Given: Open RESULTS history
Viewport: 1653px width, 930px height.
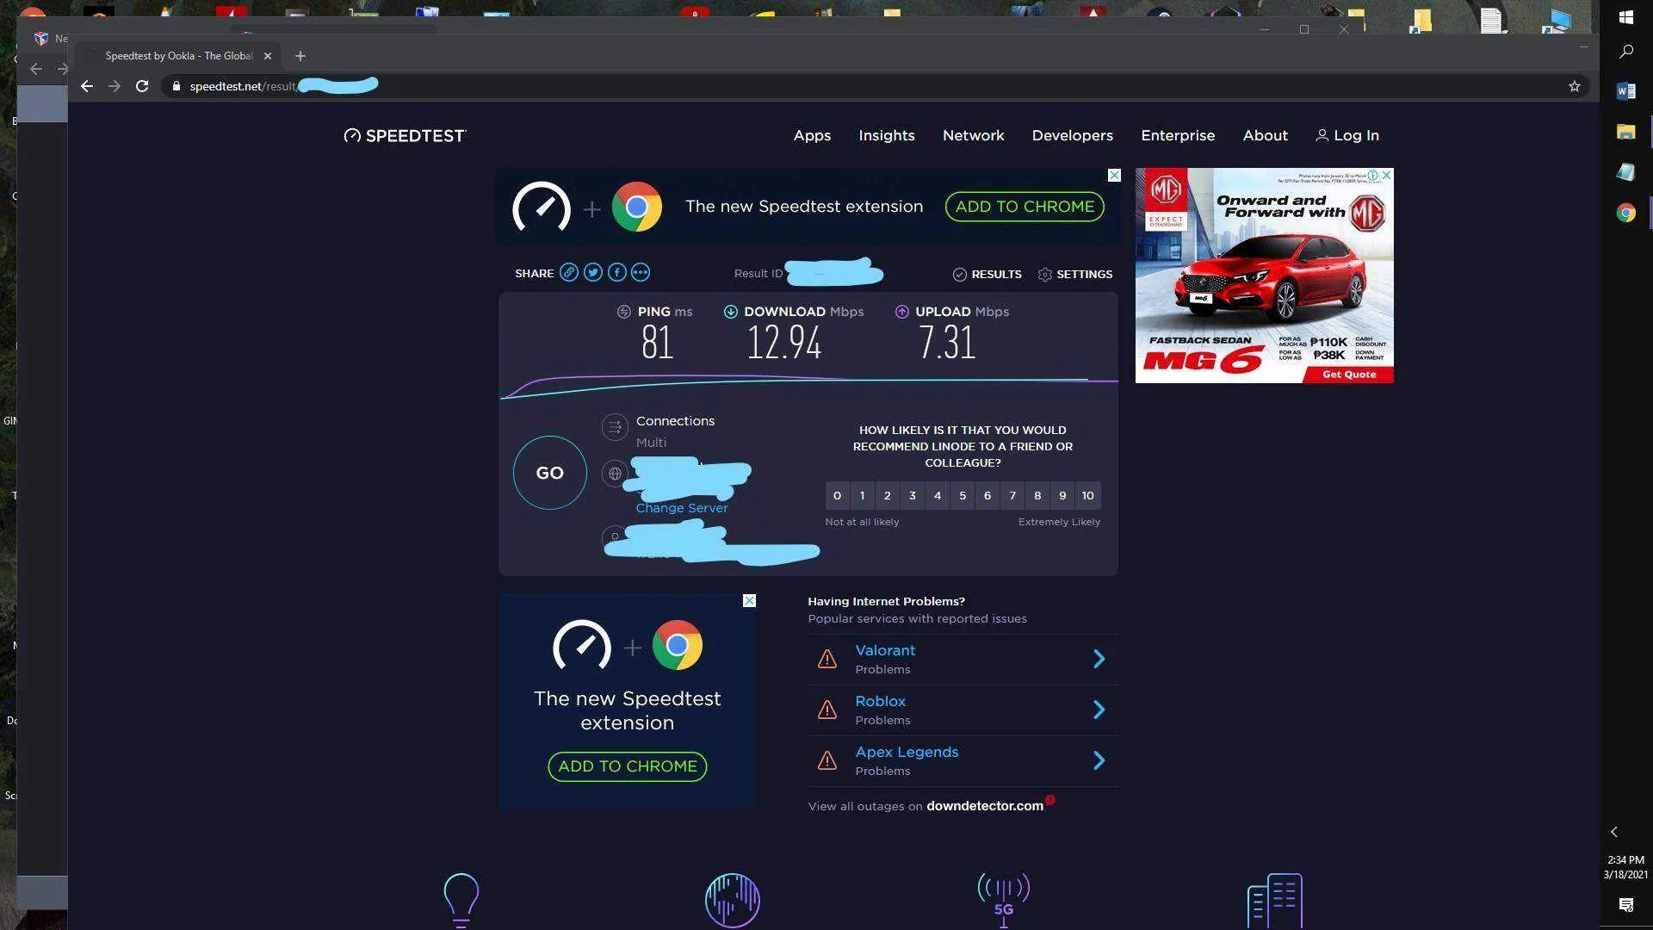Looking at the screenshot, I should (x=987, y=274).
